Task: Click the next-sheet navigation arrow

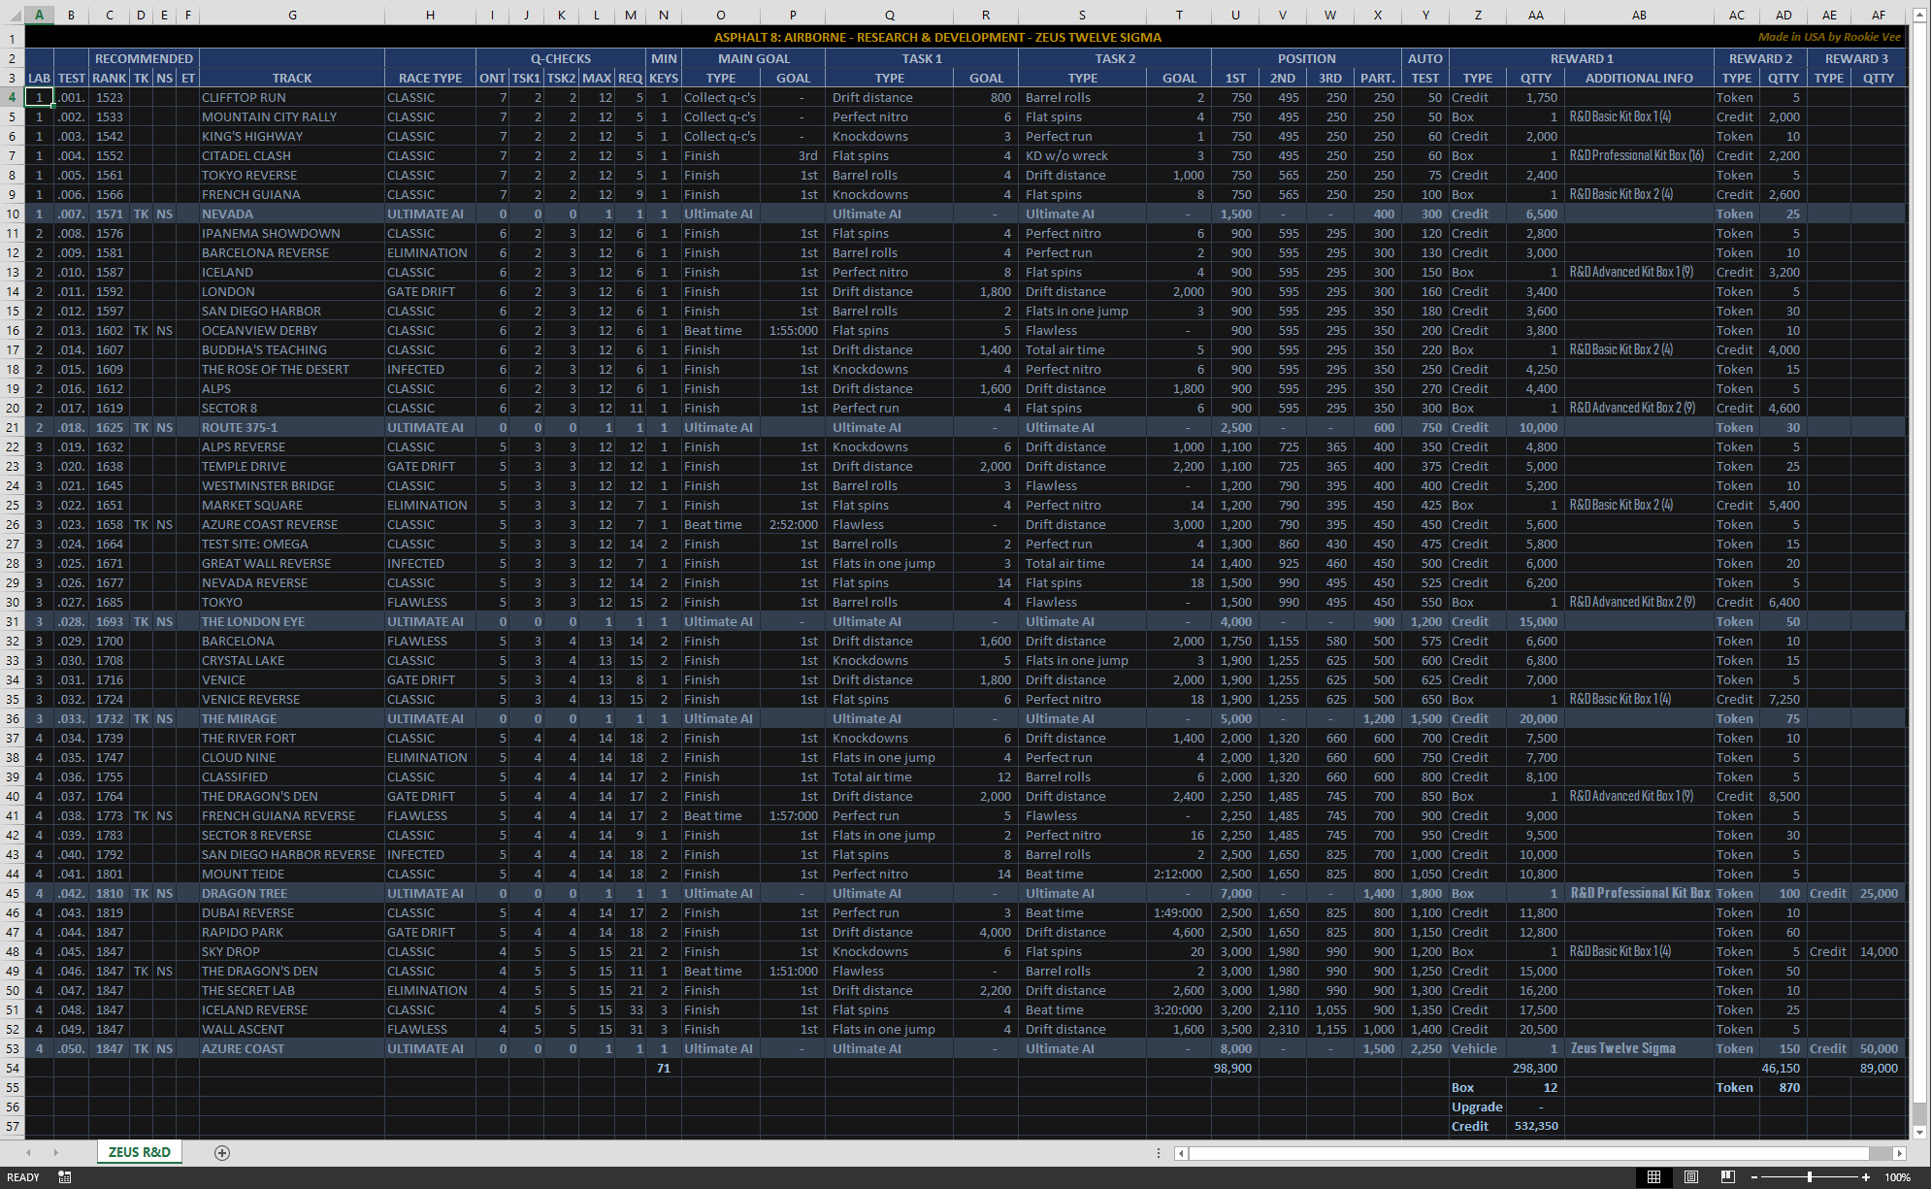Action: [x=56, y=1153]
